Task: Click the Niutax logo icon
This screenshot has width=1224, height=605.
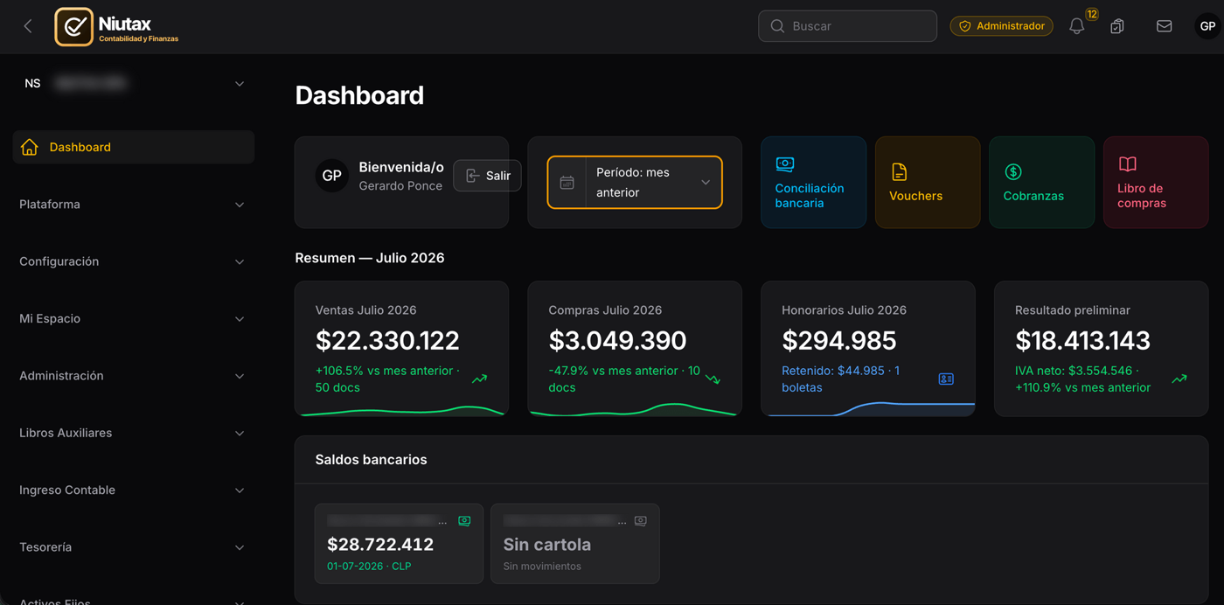Action: coord(74,27)
